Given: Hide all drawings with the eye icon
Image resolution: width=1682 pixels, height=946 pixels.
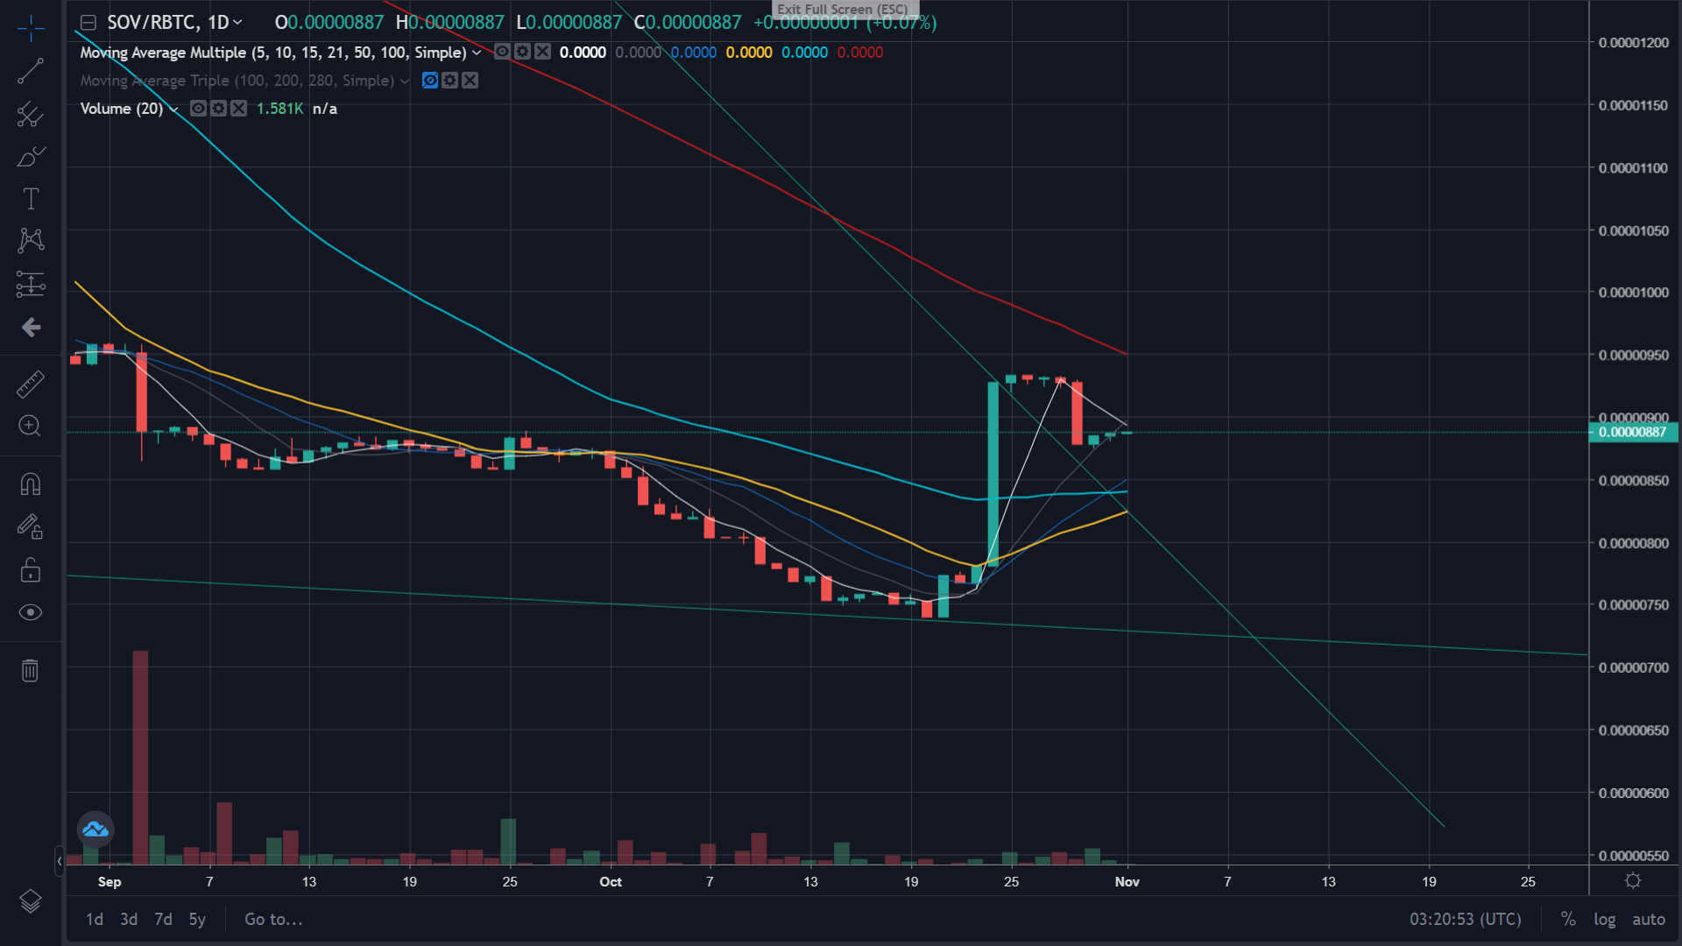Looking at the screenshot, I should point(31,612).
